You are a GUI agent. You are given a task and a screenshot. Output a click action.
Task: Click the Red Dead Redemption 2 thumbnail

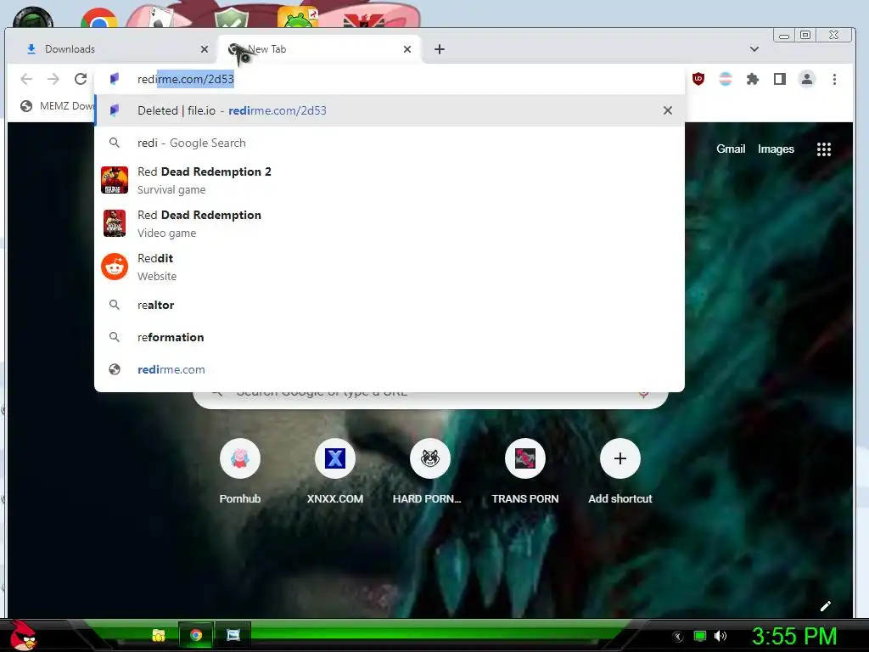coord(115,180)
